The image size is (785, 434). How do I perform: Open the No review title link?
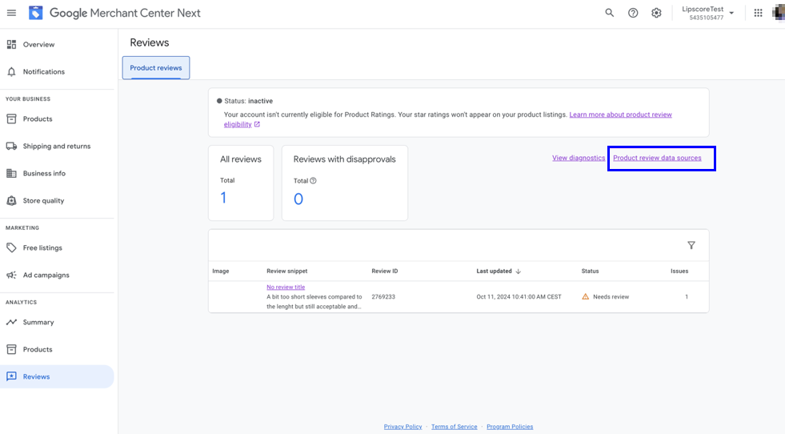286,287
